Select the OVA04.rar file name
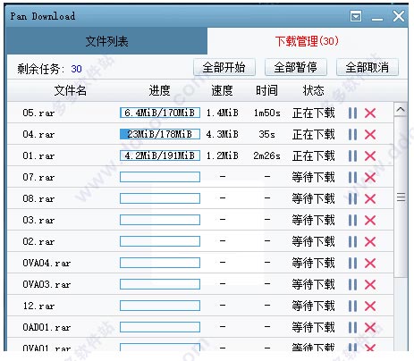 46,263
